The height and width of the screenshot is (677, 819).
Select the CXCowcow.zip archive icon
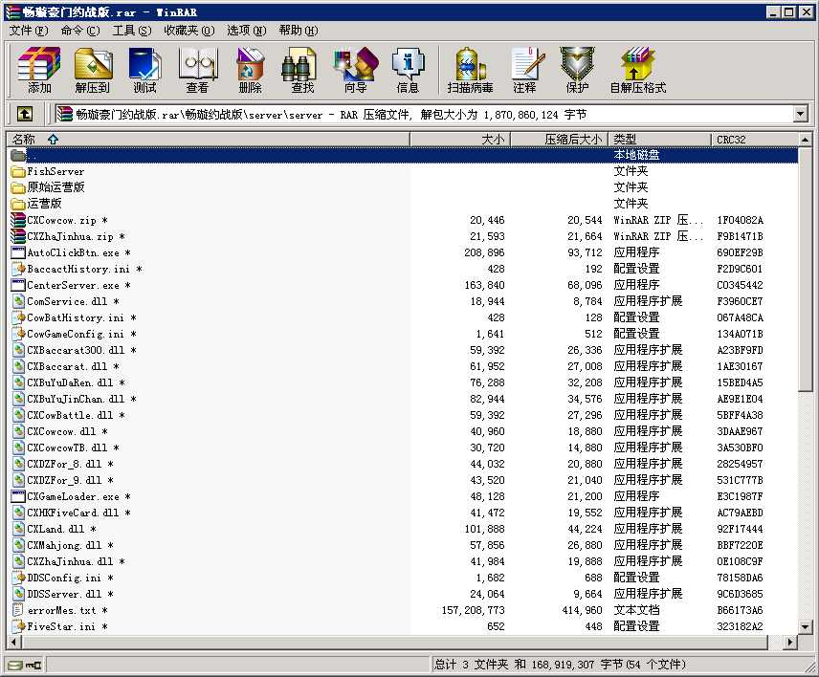click(18, 220)
